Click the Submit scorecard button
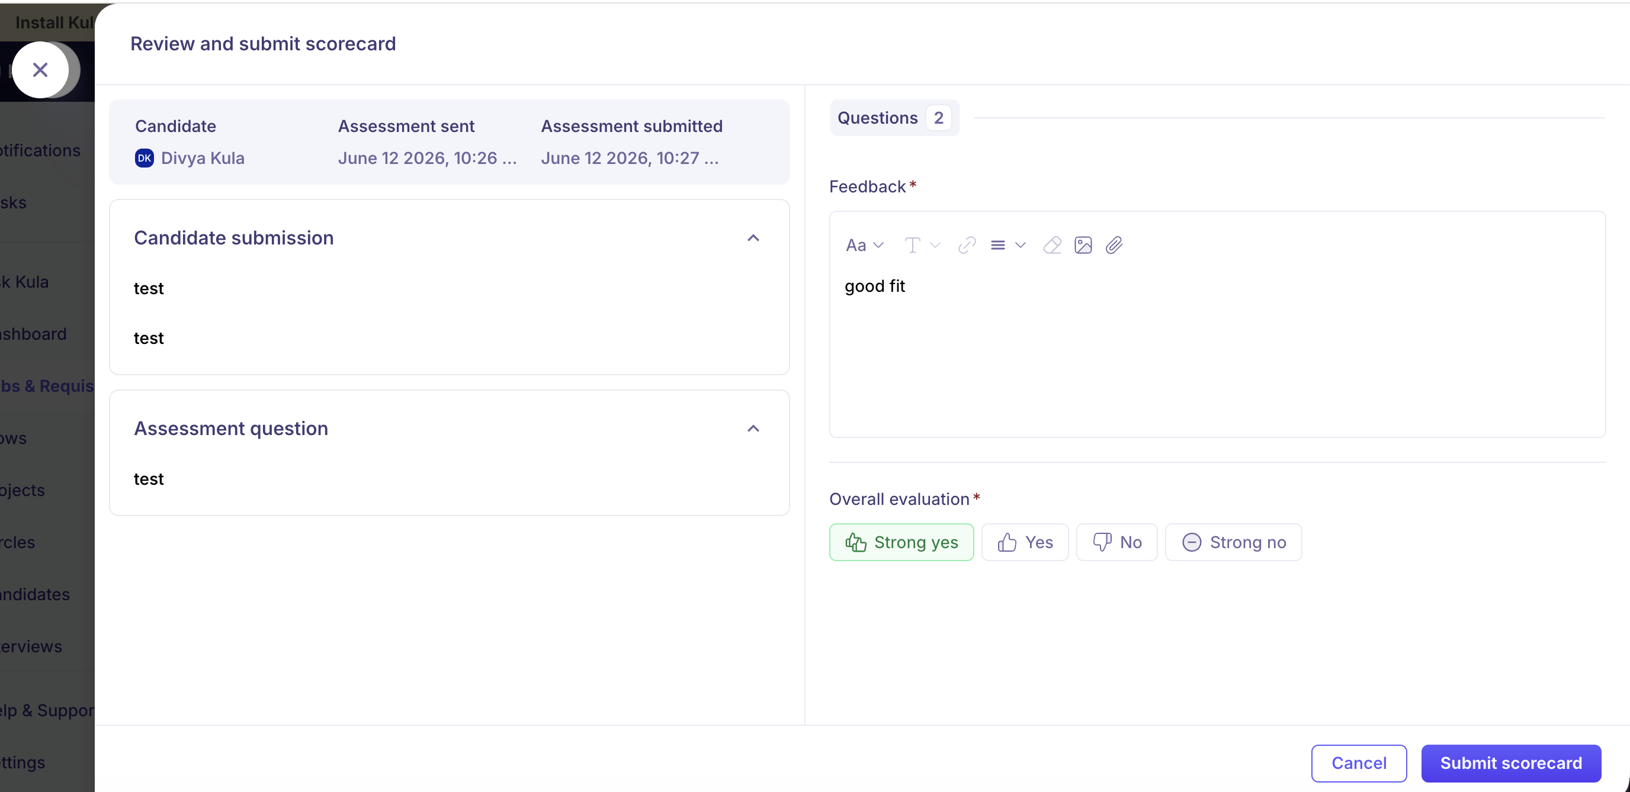 coord(1511,763)
